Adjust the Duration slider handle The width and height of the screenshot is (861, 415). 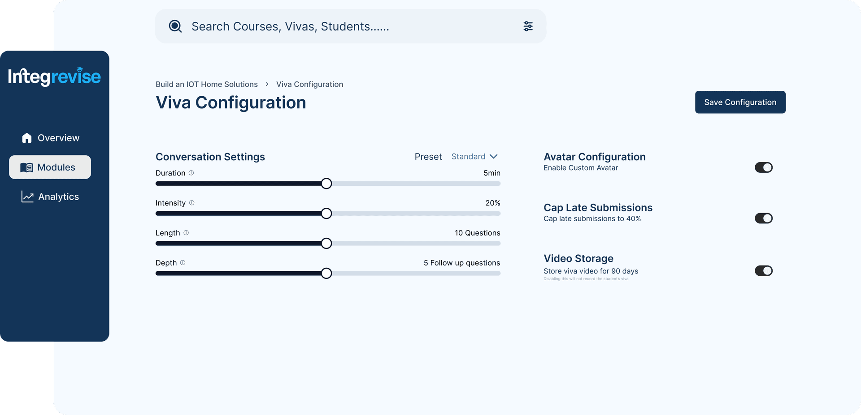[326, 184]
